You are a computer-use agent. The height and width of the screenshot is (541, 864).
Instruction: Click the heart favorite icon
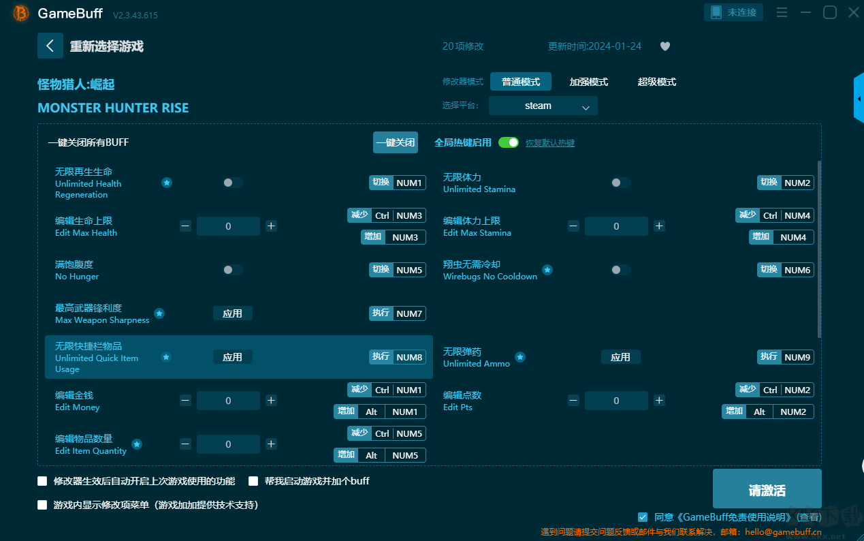pos(665,46)
